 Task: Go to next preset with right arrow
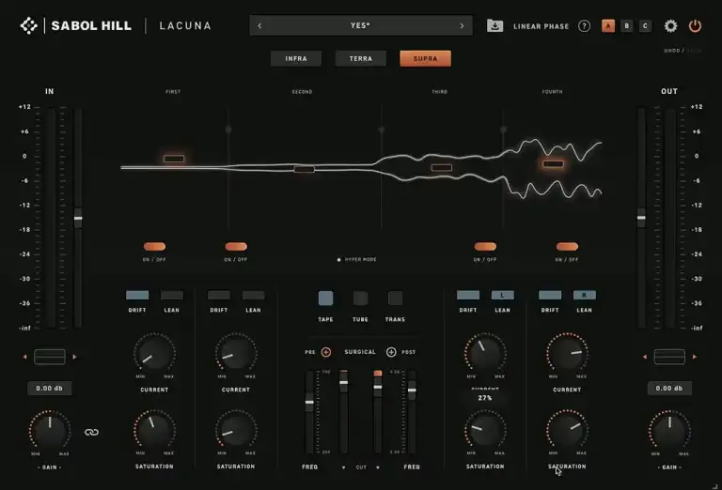point(462,25)
